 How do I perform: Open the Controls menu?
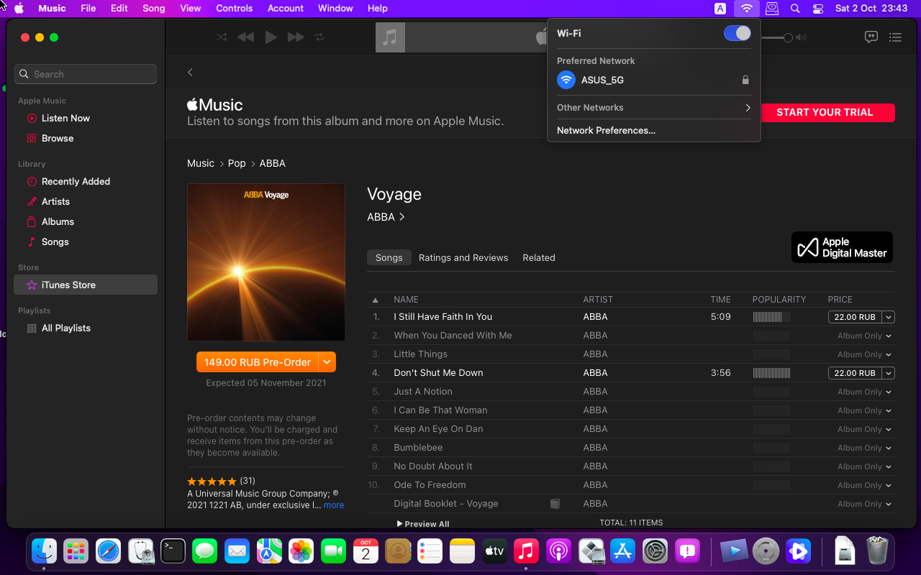click(235, 9)
